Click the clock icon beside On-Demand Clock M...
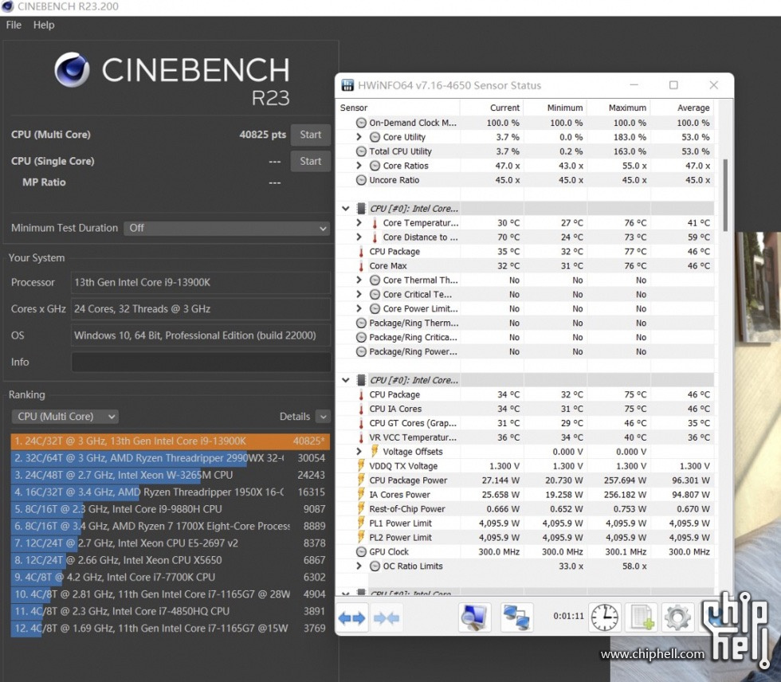The height and width of the screenshot is (682, 781). click(361, 123)
